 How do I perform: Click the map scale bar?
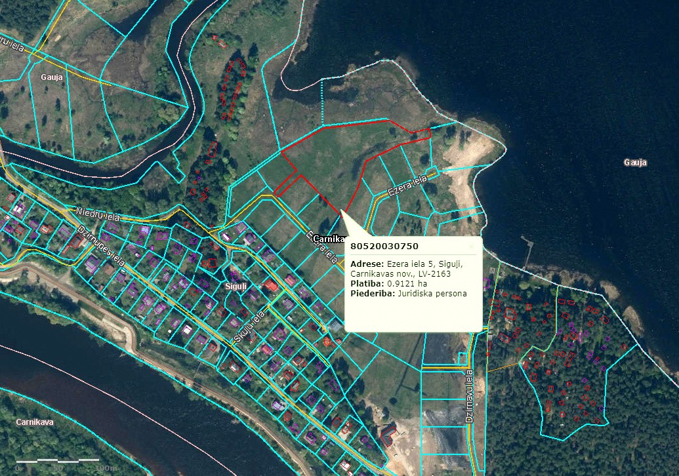coord(66,462)
